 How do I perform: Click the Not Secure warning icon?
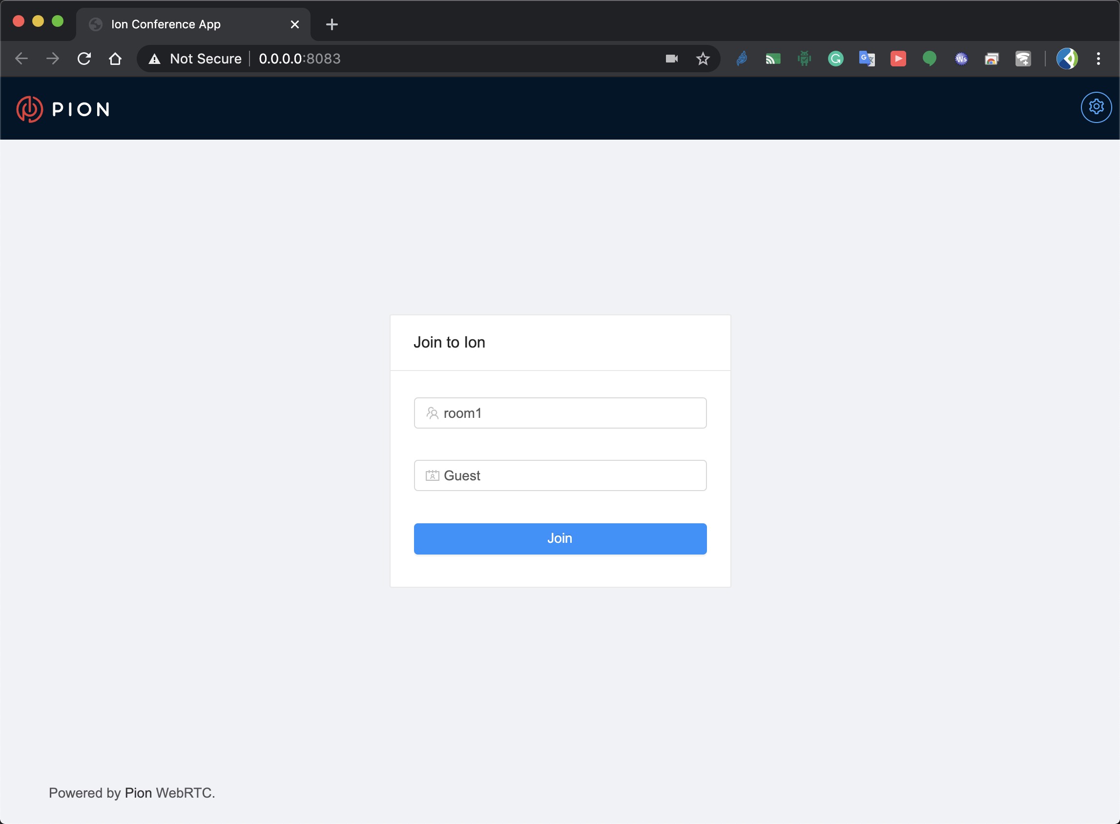click(155, 59)
